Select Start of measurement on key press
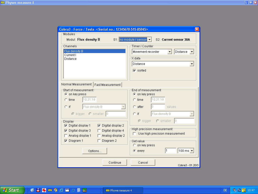258x194 pixels. (66, 94)
